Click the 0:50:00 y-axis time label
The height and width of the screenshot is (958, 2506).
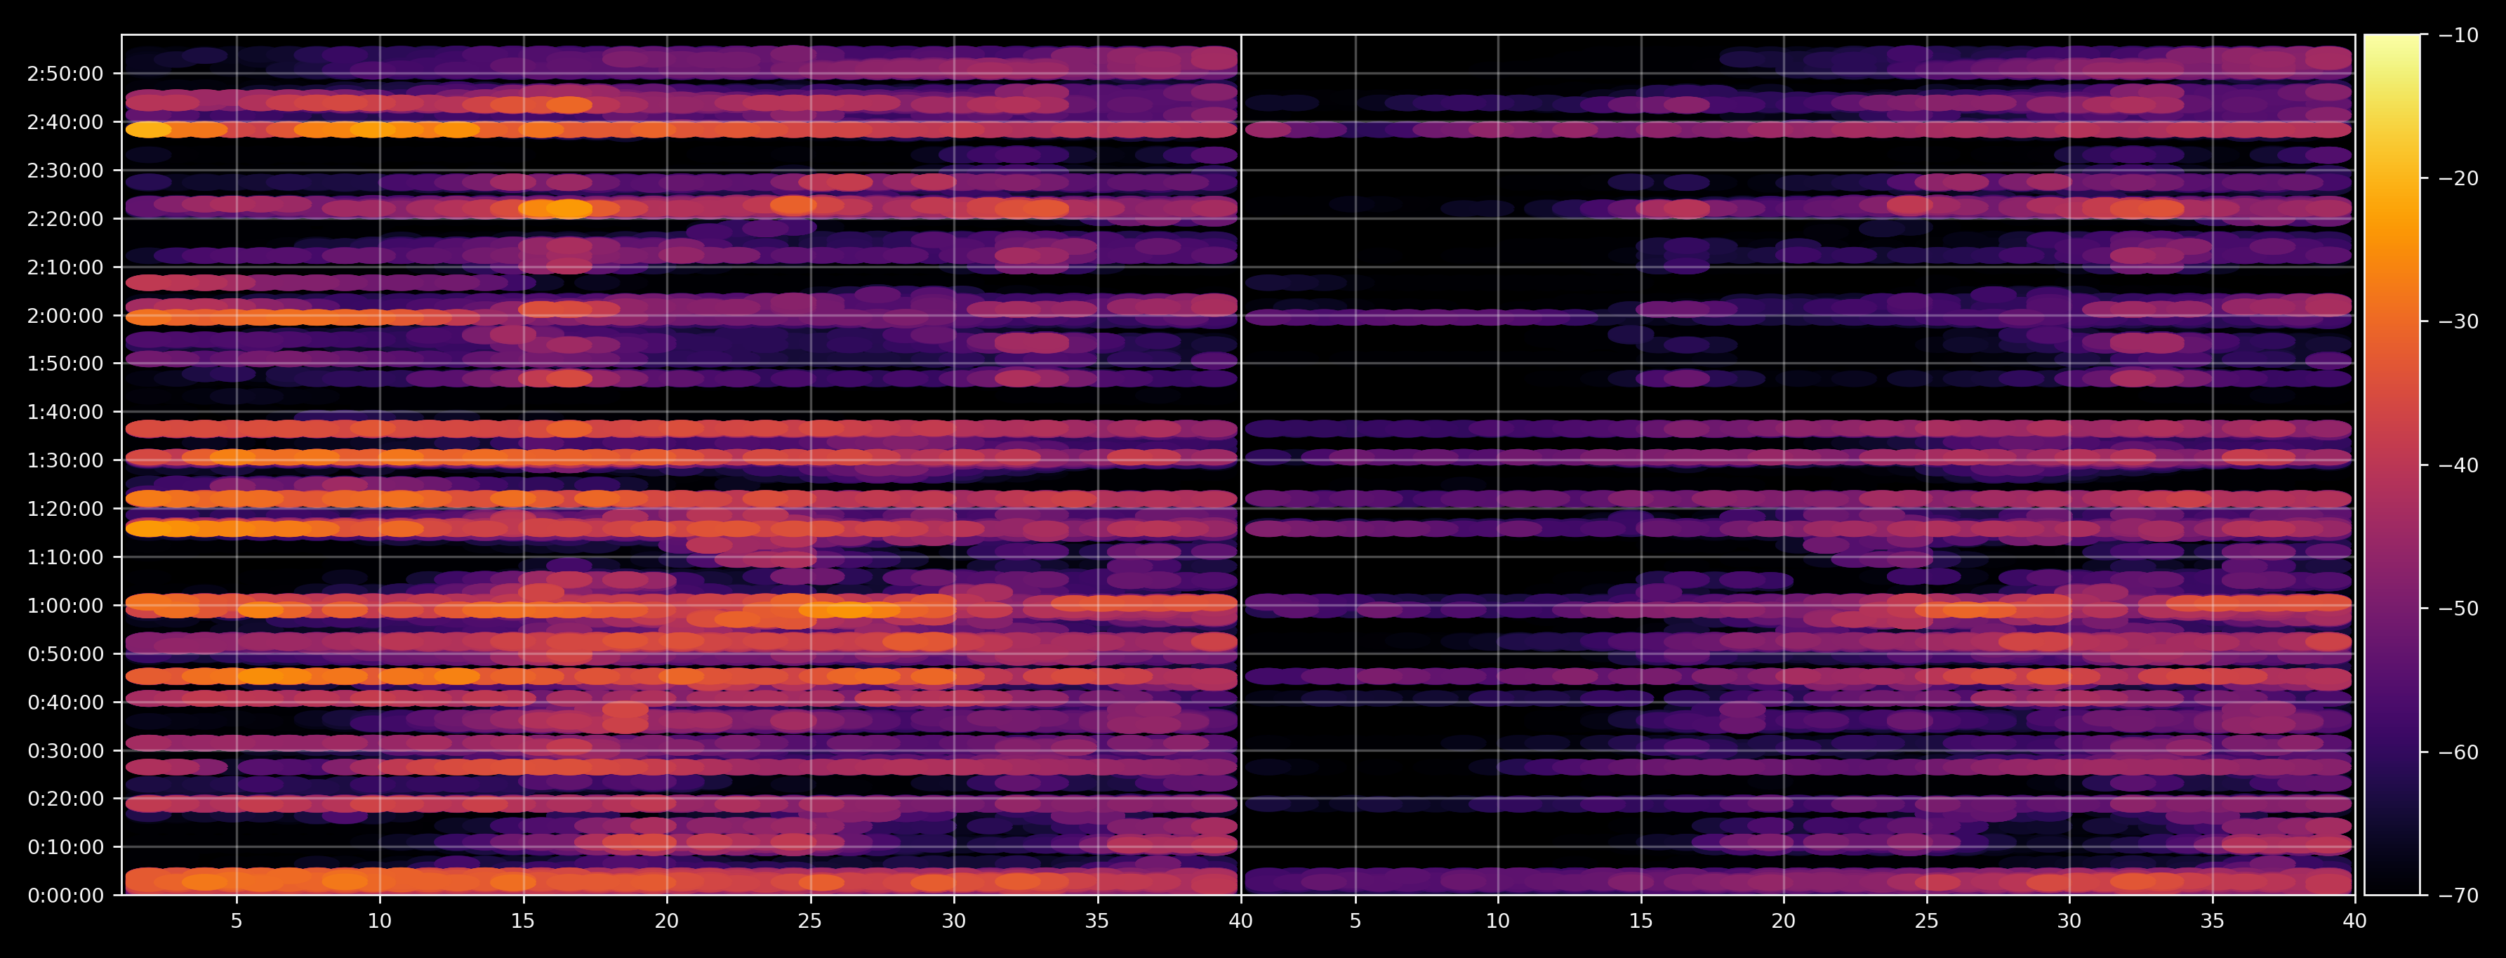tap(65, 653)
